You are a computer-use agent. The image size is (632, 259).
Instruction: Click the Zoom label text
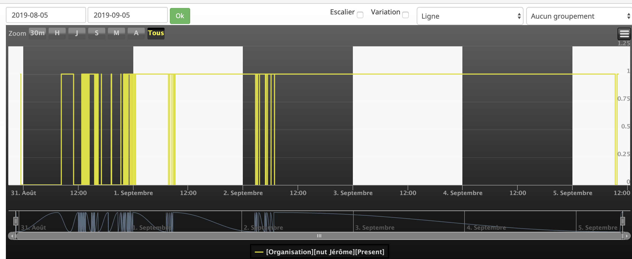click(x=17, y=34)
